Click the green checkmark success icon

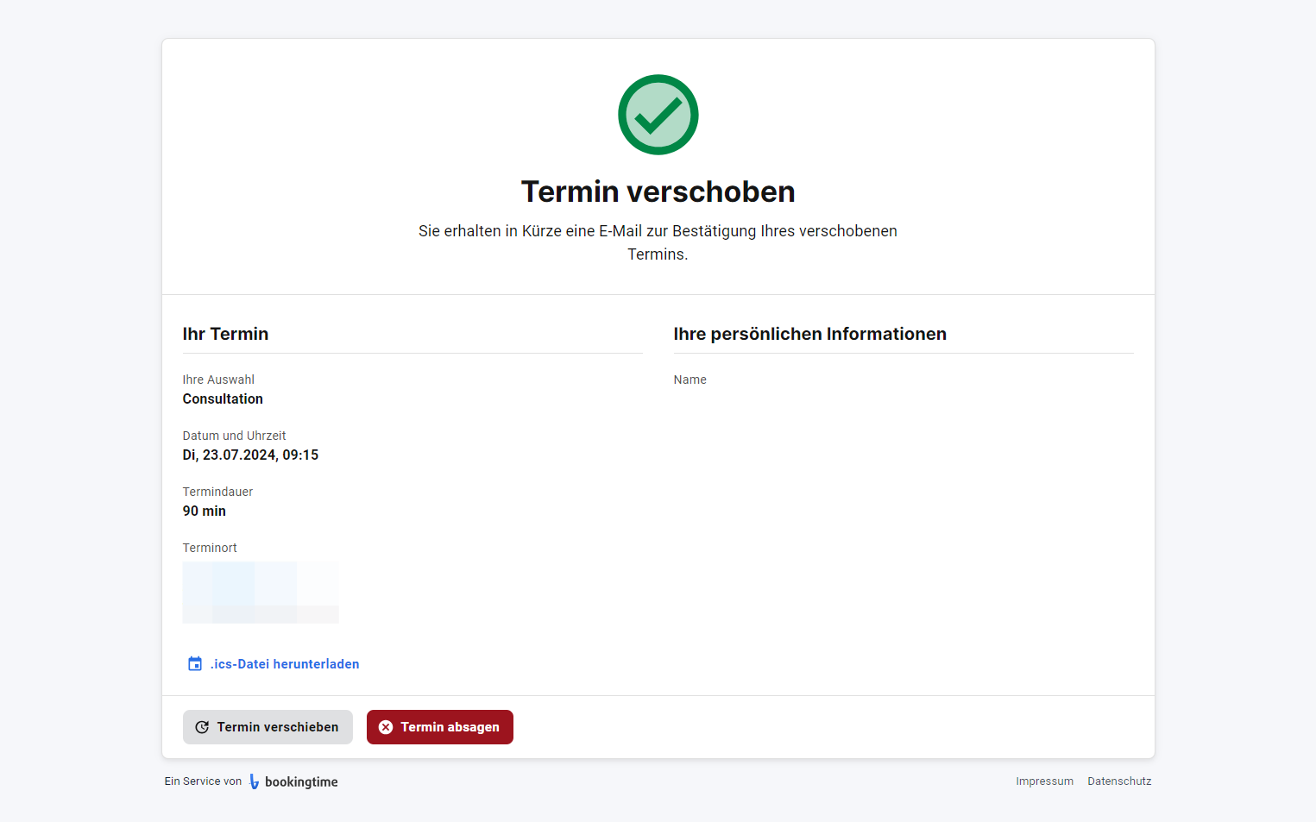tap(658, 115)
